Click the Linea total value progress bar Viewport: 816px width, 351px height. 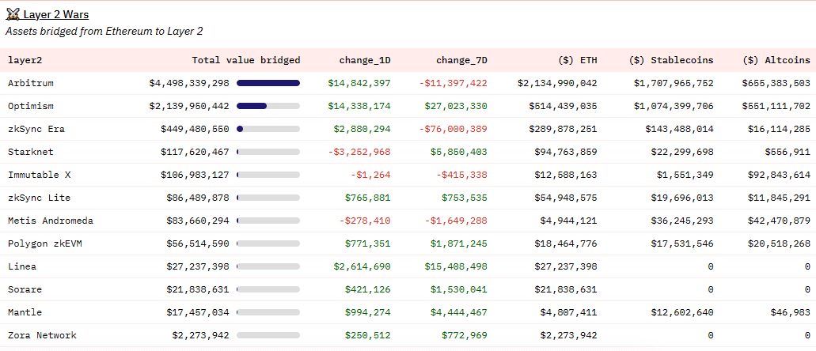pyautogui.click(x=268, y=266)
